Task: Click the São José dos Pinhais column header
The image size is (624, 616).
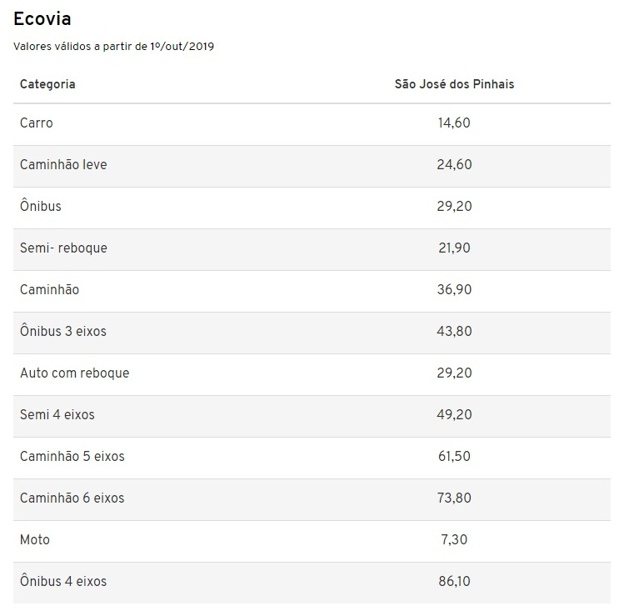Action: click(x=454, y=84)
